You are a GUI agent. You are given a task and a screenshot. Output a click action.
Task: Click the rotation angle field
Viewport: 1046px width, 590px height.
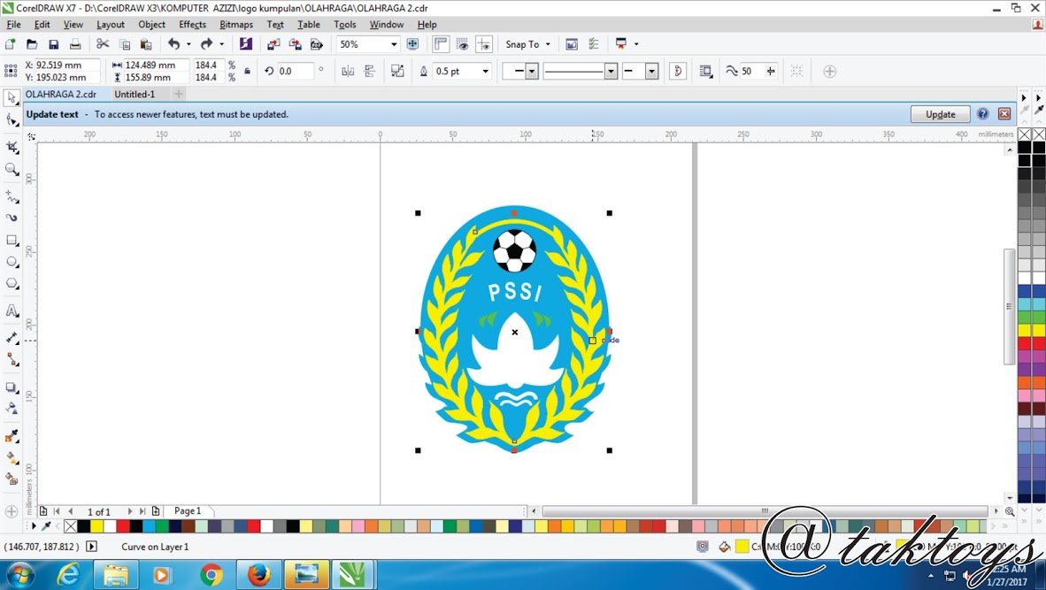pyautogui.click(x=294, y=72)
